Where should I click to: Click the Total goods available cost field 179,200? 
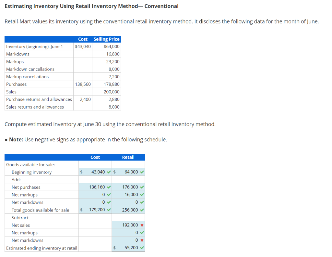pyautogui.click(x=95, y=210)
